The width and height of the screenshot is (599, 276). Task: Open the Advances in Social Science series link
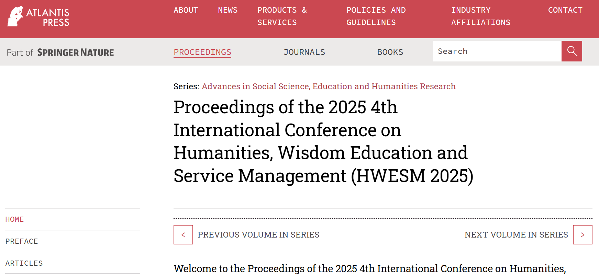click(x=329, y=87)
